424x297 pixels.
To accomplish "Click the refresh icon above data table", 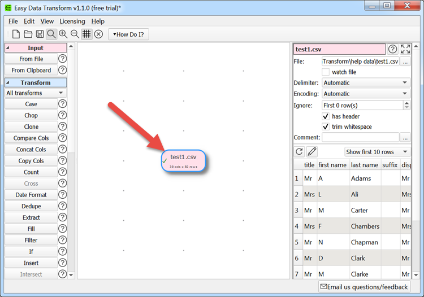I will coord(300,152).
